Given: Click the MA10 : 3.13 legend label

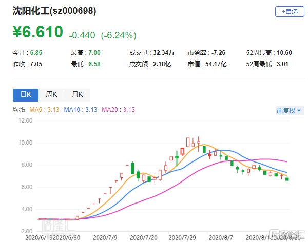Looking at the screenshot, I should [x=81, y=109].
